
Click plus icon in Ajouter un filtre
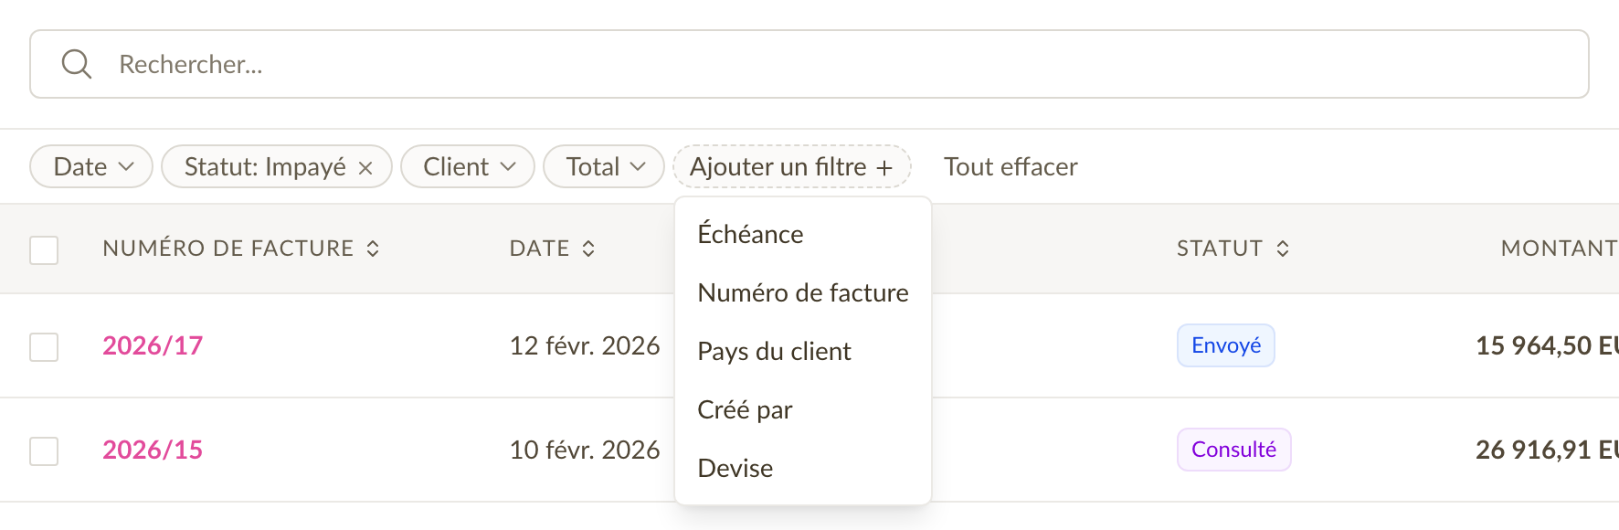(884, 168)
